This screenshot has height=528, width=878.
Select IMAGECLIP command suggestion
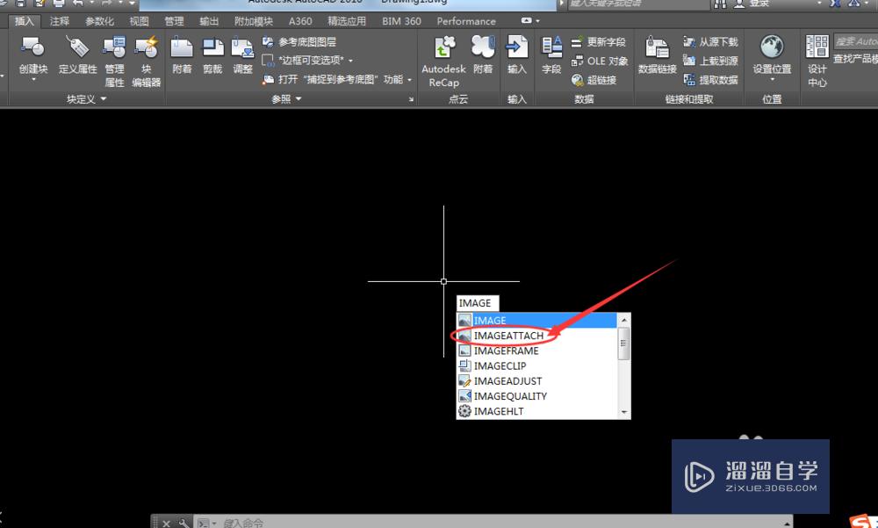pyautogui.click(x=537, y=365)
